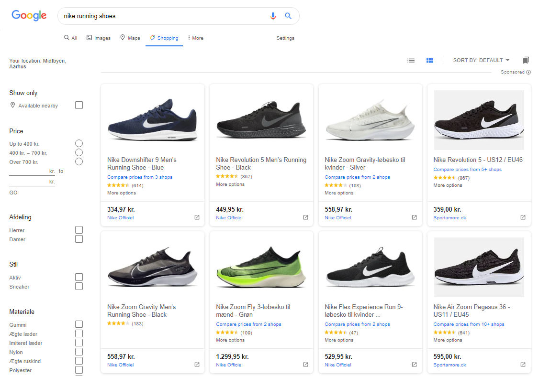Expand More options for Nike Downshifter 9
Screen dimensions: 539x376
tap(122, 193)
